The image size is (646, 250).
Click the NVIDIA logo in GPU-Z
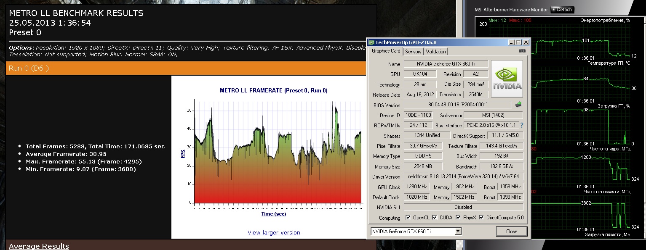(507, 79)
